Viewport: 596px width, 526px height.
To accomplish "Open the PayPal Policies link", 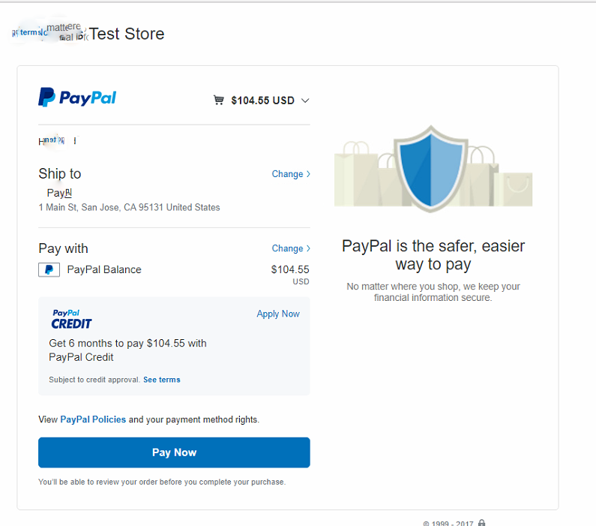I will [93, 419].
